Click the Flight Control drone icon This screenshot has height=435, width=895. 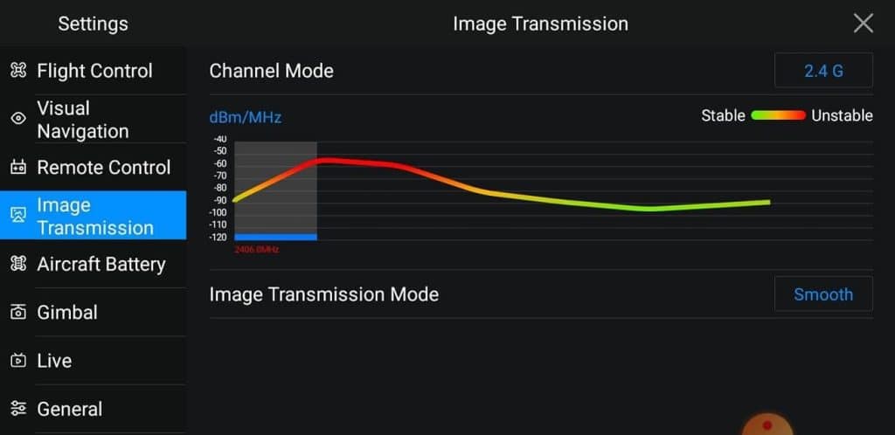[18, 71]
